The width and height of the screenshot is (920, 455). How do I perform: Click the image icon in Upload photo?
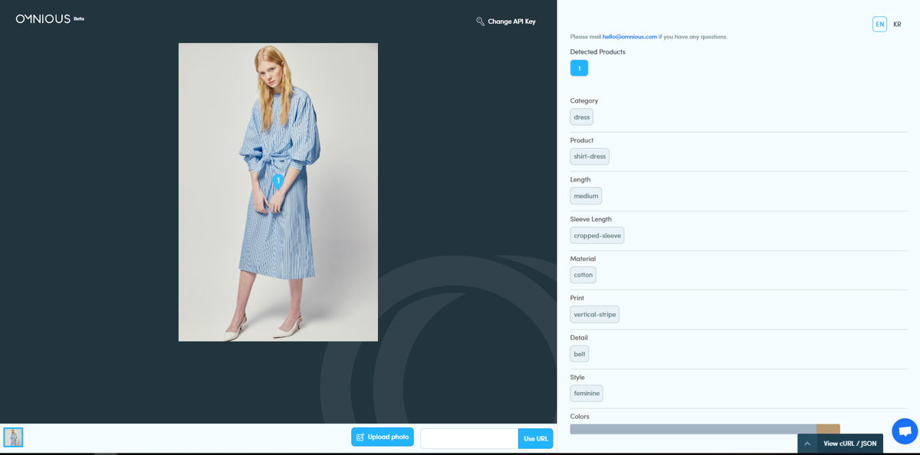(x=360, y=437)
